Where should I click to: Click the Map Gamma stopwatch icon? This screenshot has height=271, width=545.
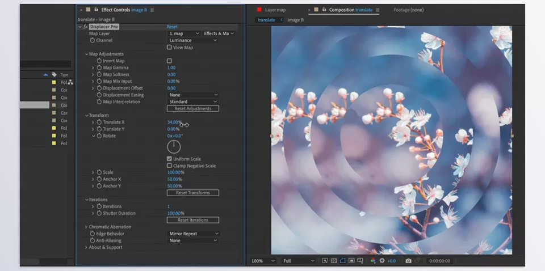[x=99, y=67]
